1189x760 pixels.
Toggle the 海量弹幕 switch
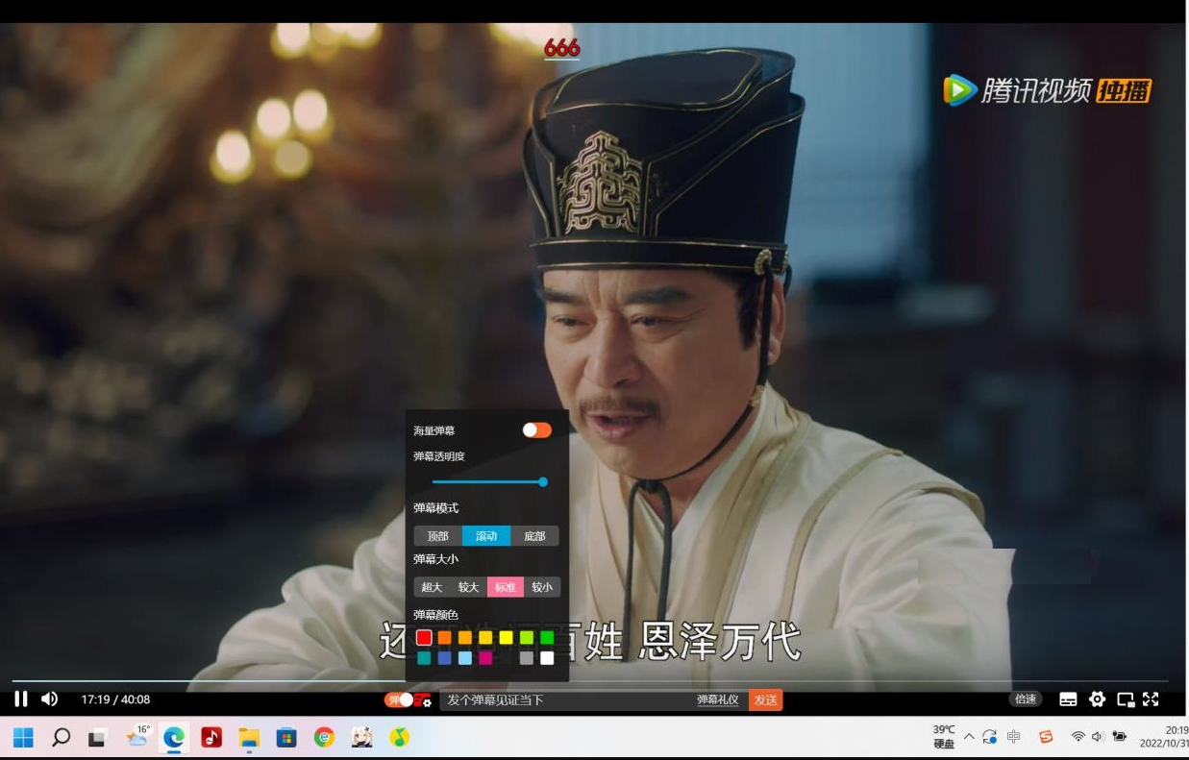[x=536, y=430]
